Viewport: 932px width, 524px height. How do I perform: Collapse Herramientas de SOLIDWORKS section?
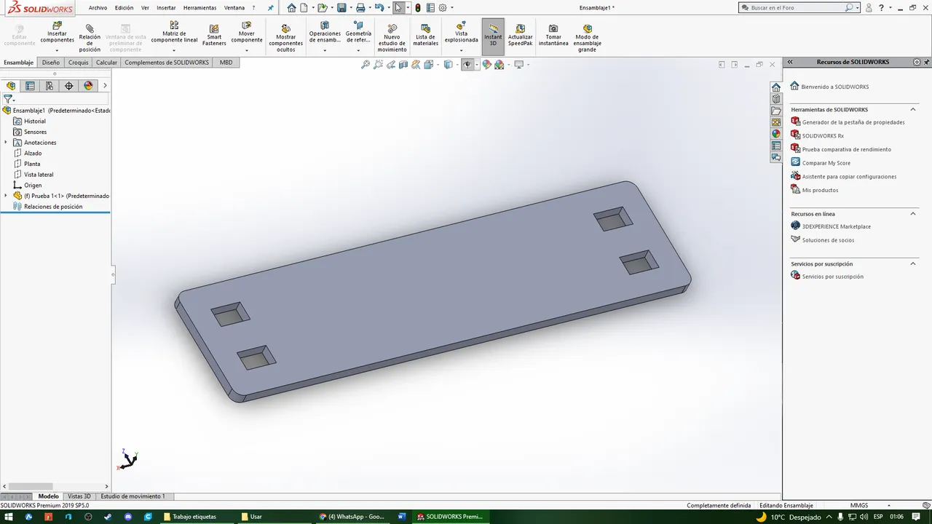click(x=913, y=109)
